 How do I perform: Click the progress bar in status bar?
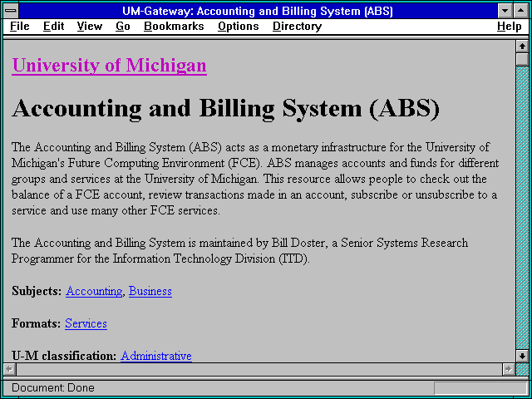[480, 388]
